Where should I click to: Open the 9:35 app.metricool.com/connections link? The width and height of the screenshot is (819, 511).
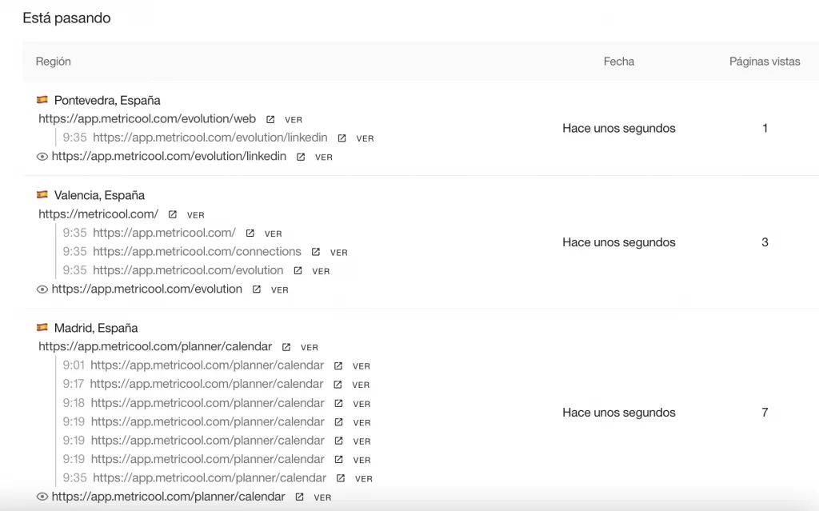[197, 252]
